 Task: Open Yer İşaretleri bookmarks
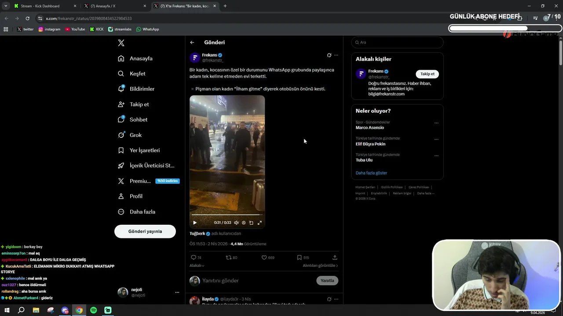coord(139,151)
